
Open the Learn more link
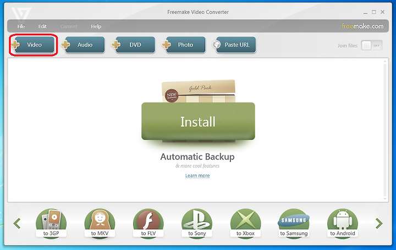(197, 176)
